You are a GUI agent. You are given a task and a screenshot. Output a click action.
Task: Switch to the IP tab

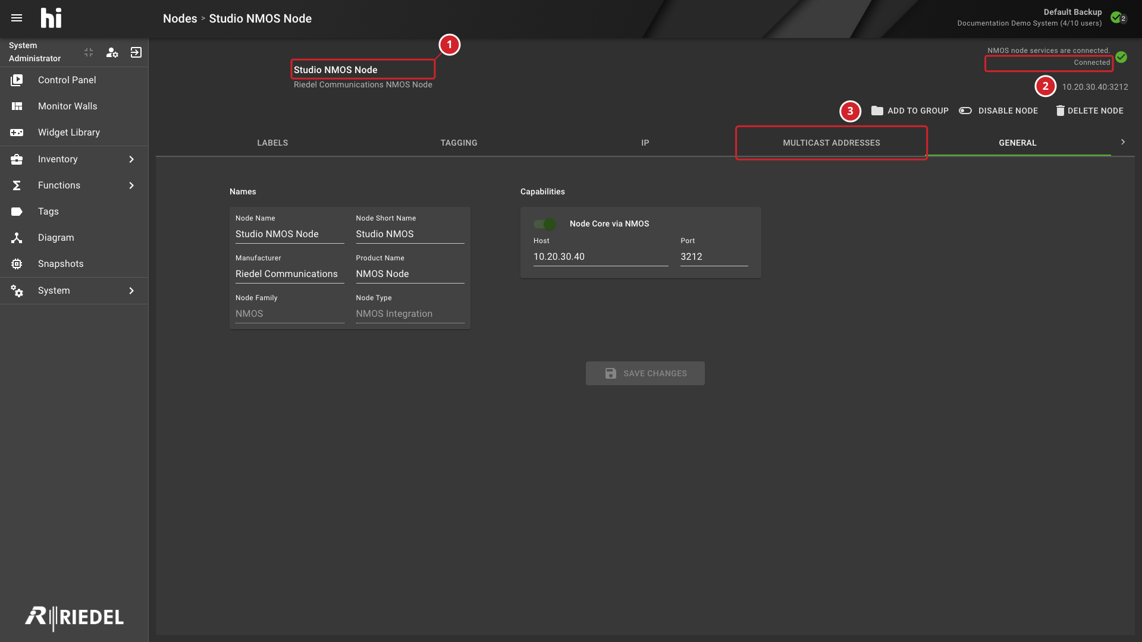point(645,143)
